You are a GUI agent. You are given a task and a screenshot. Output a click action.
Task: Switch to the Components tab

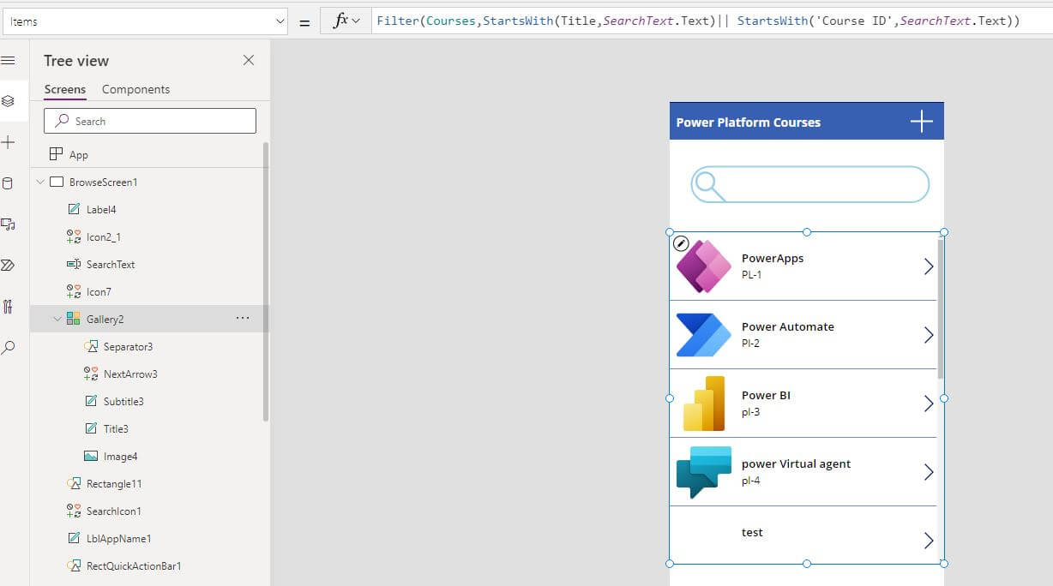click(135, 89)
